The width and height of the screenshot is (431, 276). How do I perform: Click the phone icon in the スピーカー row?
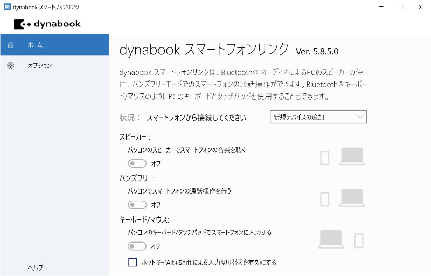(x=325, y=158)
